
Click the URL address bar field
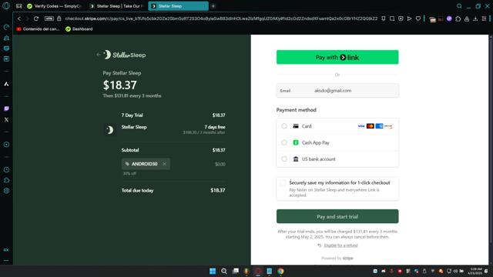pos(221,18)
